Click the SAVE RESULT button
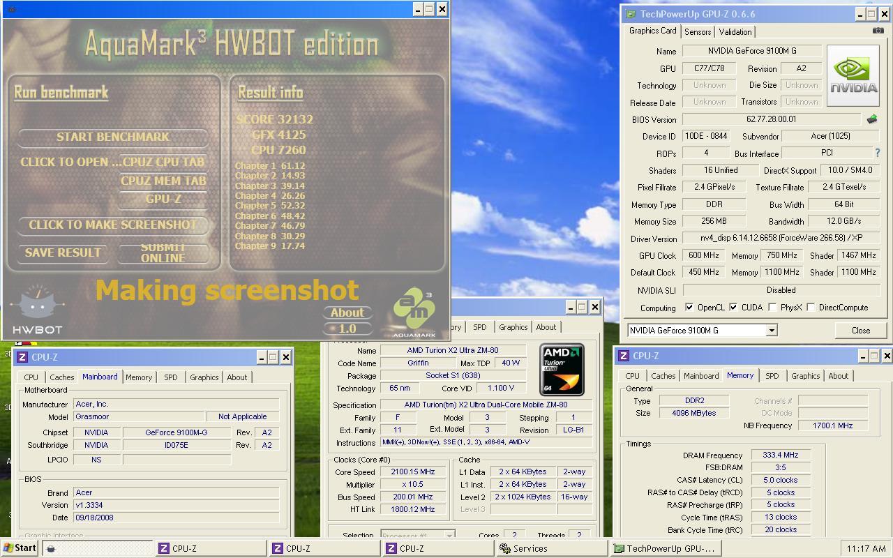Viewport: 893px width, 558px height. (x=63, y=253)
